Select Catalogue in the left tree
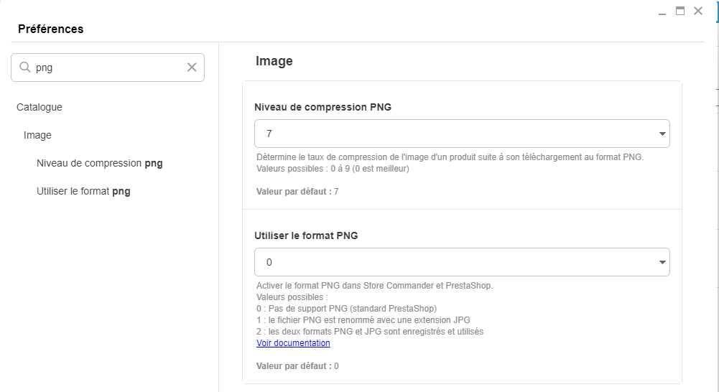 click(x=40, y=107)
